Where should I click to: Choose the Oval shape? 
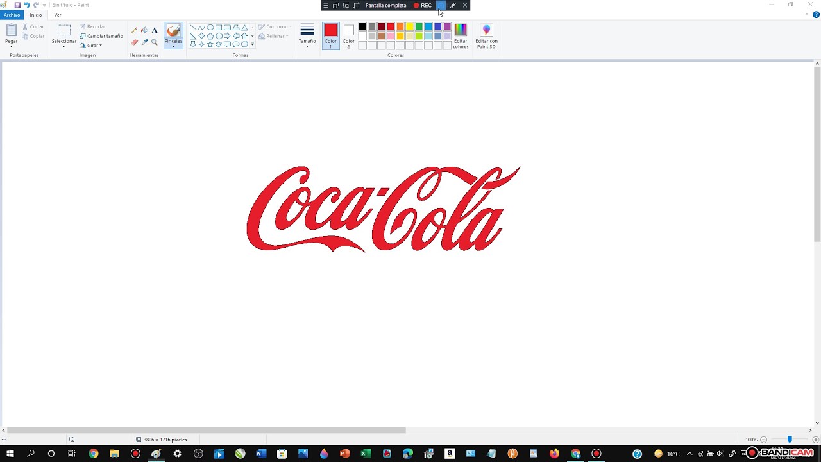[210, 28]
